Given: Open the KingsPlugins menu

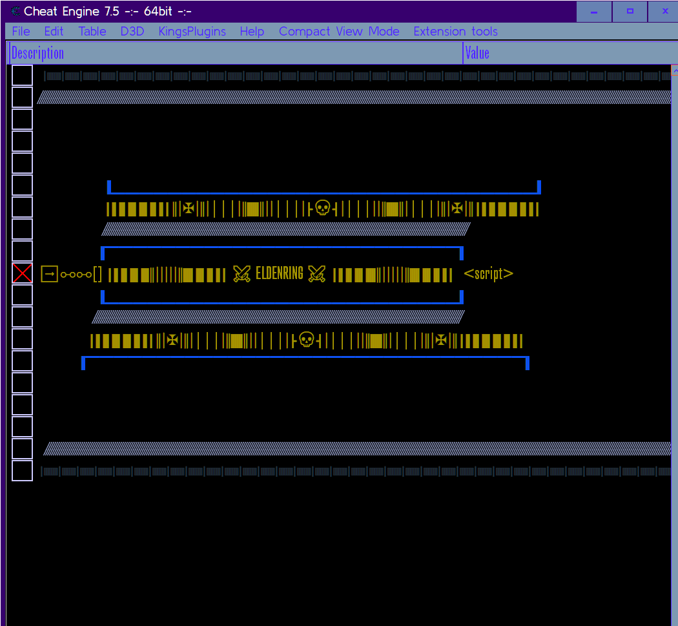Looking at the screenshot, I should (192, 31).
